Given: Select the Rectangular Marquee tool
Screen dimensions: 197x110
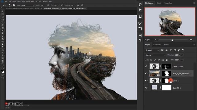Looking at the screenshot, I should coord(2,14).
